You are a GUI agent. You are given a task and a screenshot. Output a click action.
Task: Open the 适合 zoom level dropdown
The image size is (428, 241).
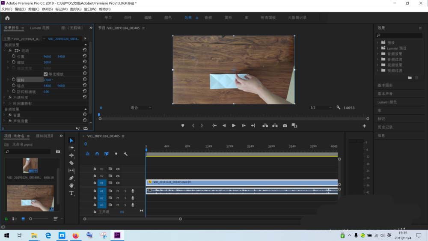(141, 108)
